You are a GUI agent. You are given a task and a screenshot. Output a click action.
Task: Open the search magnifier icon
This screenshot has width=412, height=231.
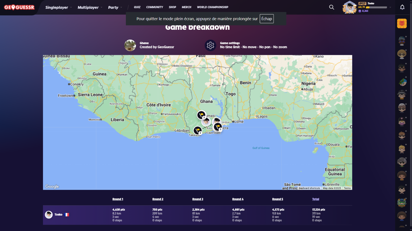pos(332,7)
